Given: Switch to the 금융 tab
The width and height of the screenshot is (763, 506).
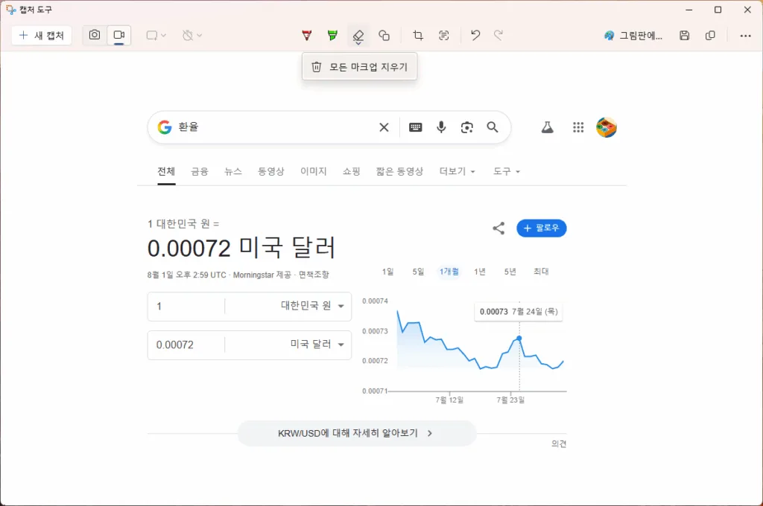Looking at the screenshot, I should [x=200, y=171].
